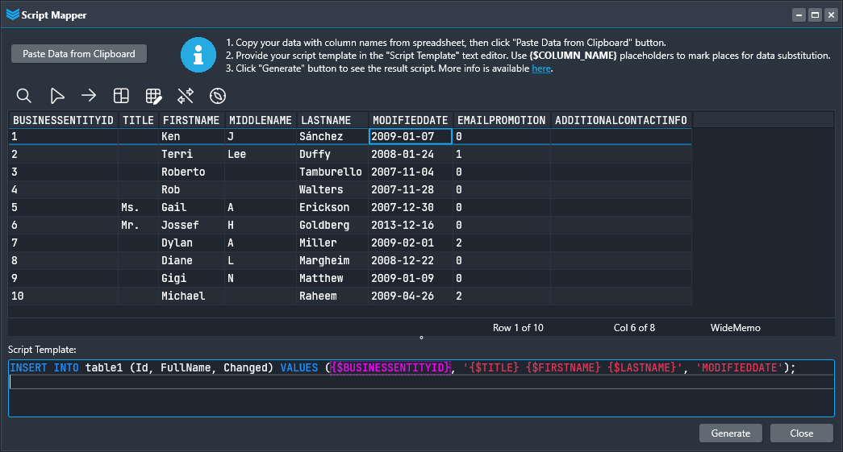Viewport: 843px width, 452px height.
Task: Click the MIDDLENAME column header
Action: [x=261, y=120]
